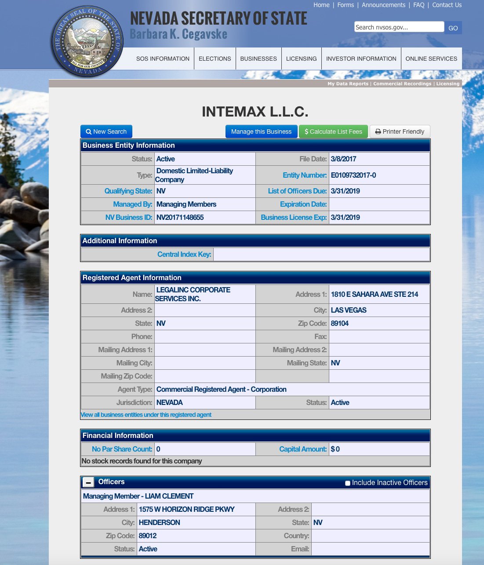Click the Managed By label link
This screenshot has width=484, height=565.
[133, 204]
